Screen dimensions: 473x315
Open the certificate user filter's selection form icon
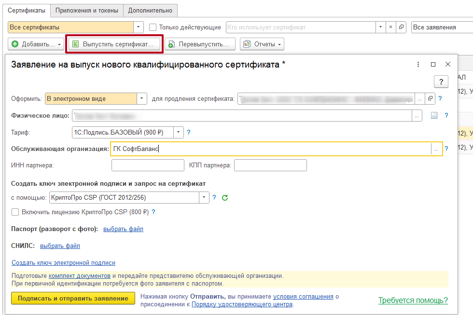point(401,27)
